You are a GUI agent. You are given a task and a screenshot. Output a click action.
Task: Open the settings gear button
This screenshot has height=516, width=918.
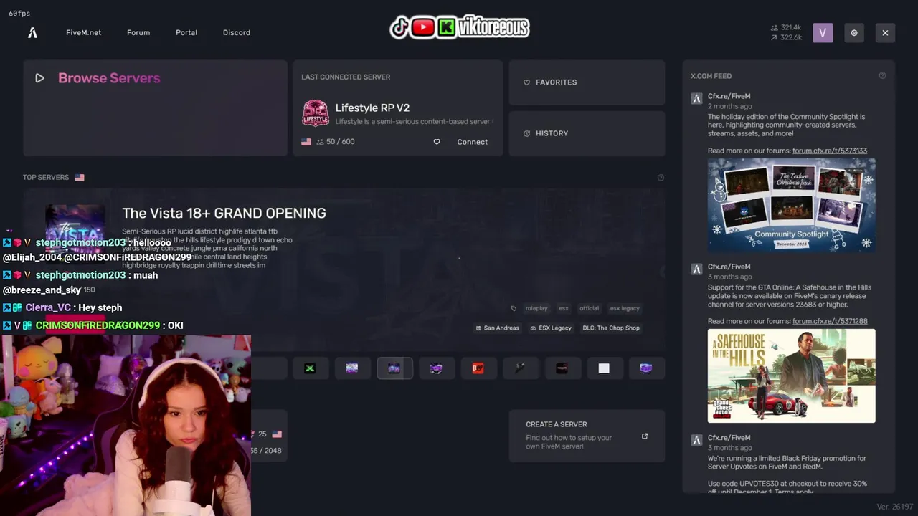click(x=854, y=32)
